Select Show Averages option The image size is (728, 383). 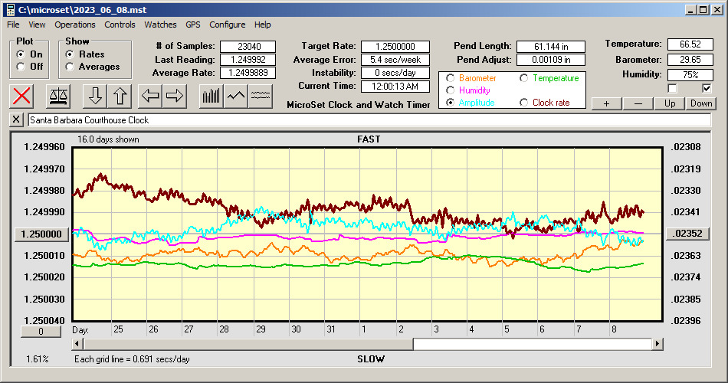click(70, 67)
